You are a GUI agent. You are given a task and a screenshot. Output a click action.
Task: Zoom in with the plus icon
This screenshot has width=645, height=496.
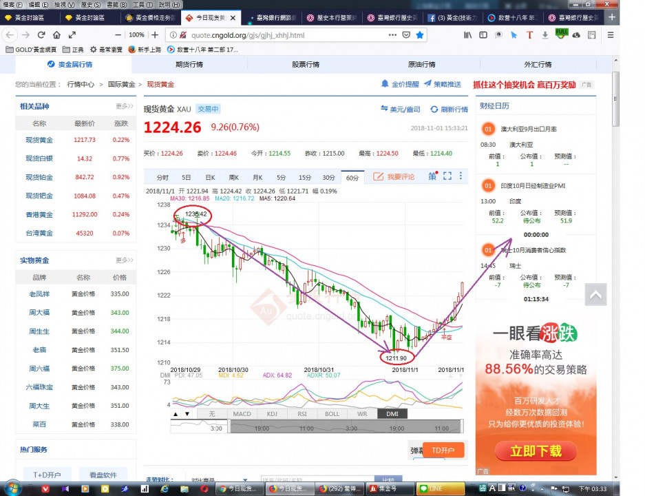(155, 35)
